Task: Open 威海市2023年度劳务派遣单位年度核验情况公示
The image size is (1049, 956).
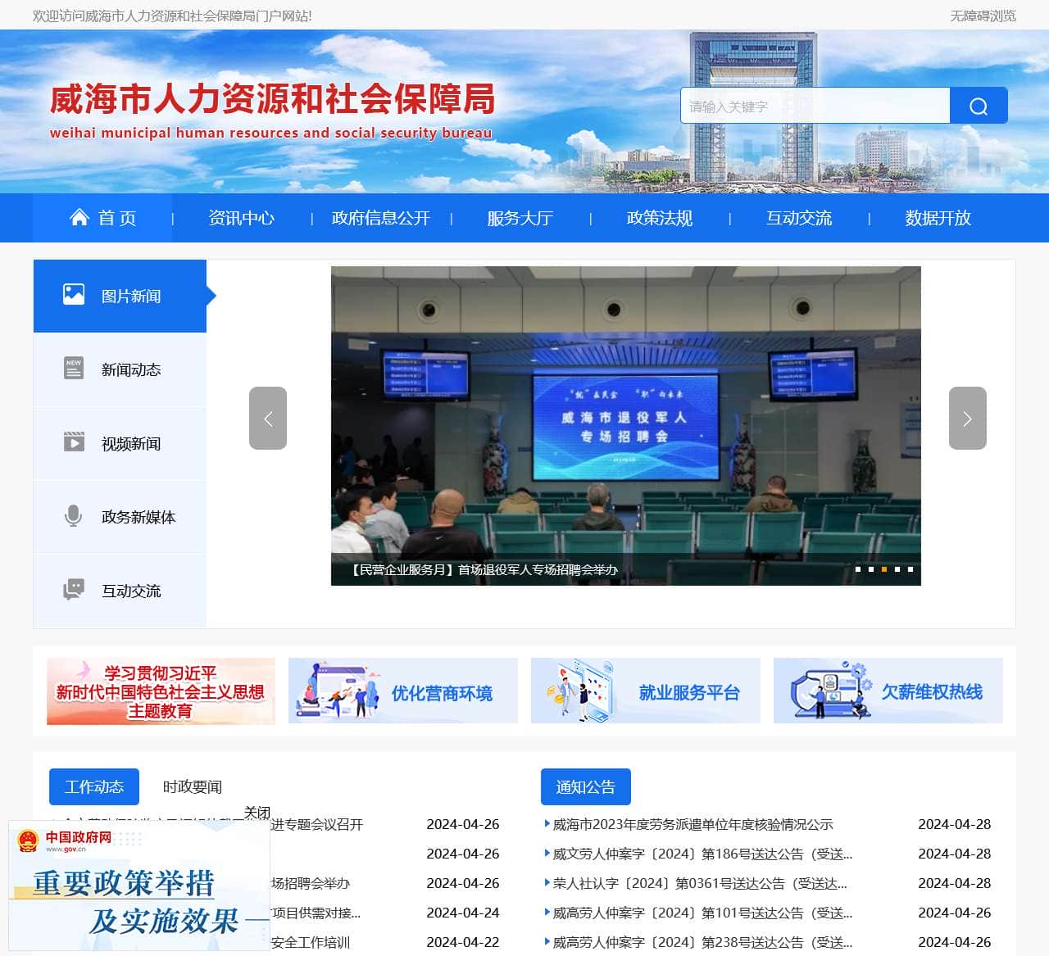Action: point(693,824)
